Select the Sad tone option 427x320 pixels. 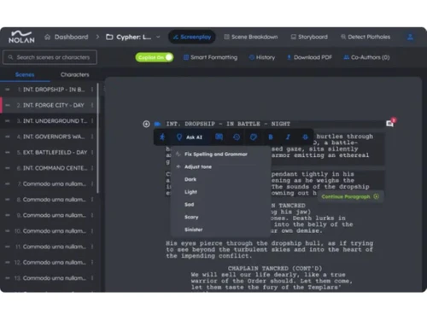[189, 205]
